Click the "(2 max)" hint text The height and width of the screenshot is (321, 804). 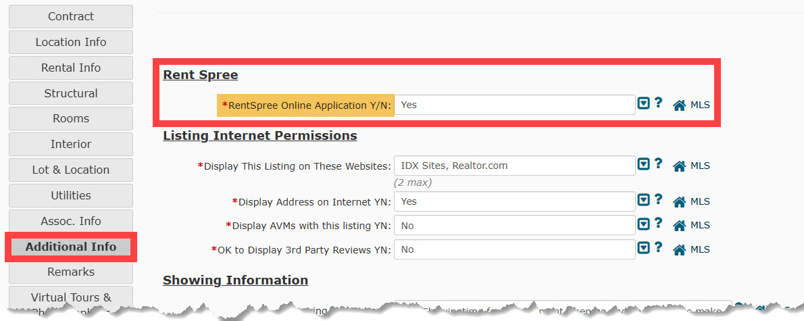coord(413,182)
